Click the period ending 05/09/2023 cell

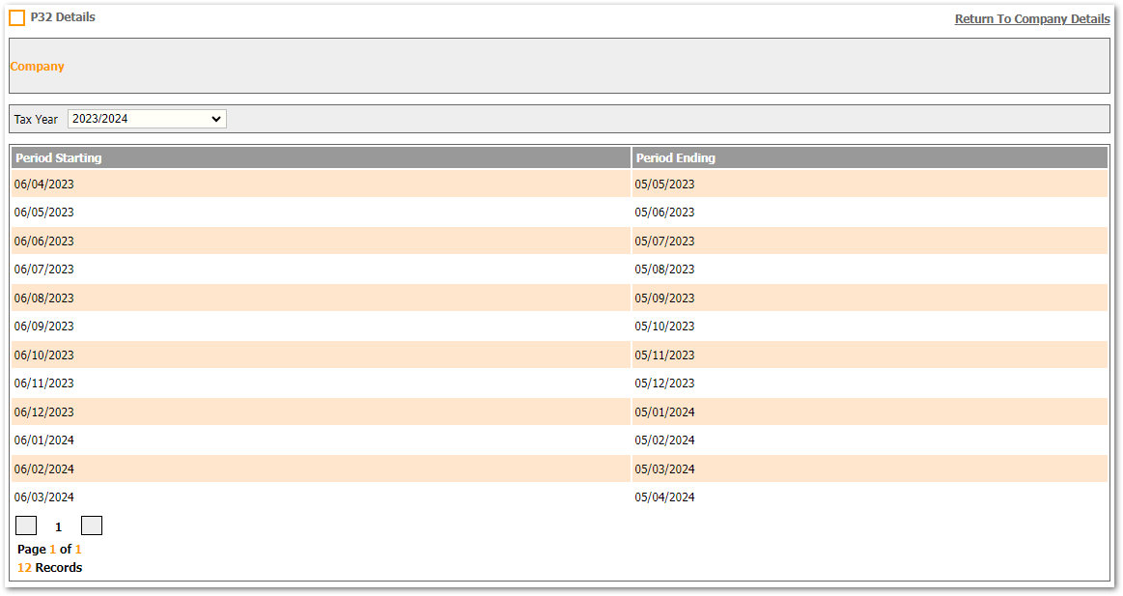664,298
